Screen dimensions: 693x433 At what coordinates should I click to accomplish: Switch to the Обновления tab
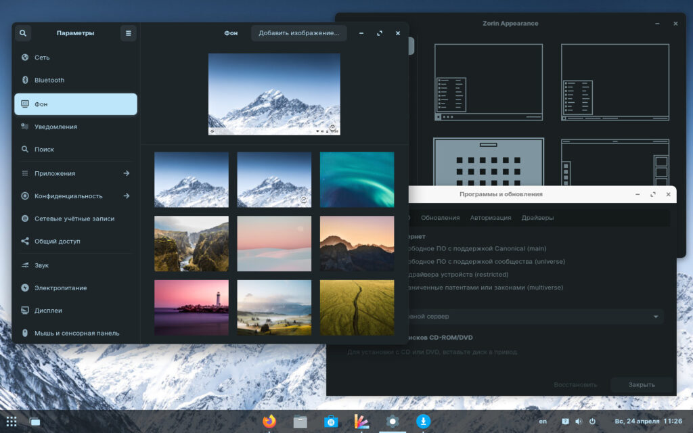coord(440,218)
